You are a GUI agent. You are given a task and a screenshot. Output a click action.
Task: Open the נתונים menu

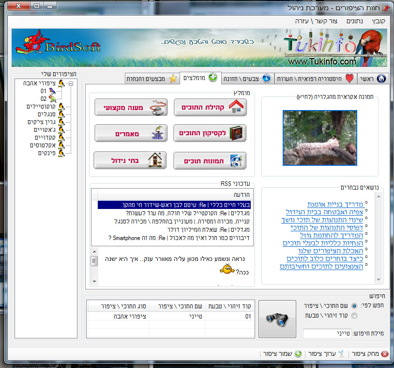355,21
